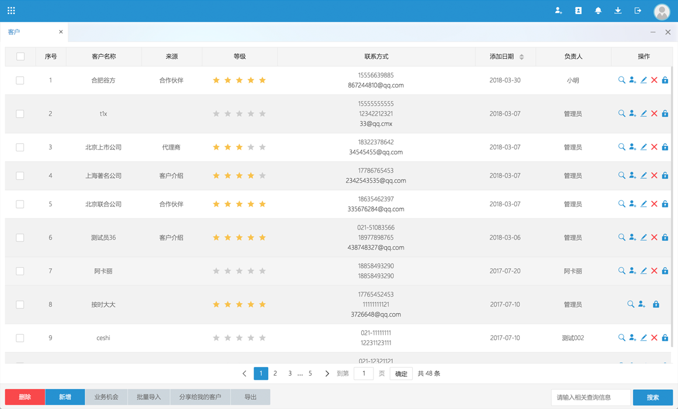Set 北京上市公司 rating to fourth star
Viewport: 678px width, 409px height.
tap(251, 147)
